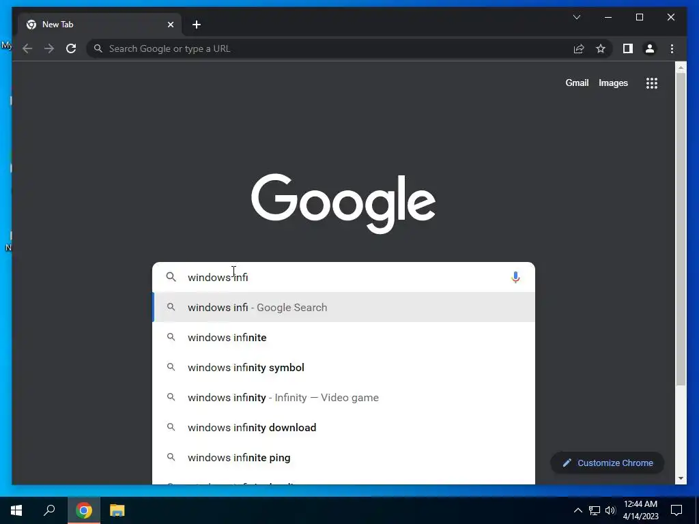699x524 pixels.
Task: Open Windows taskbar search
Action: pos(49,510)
